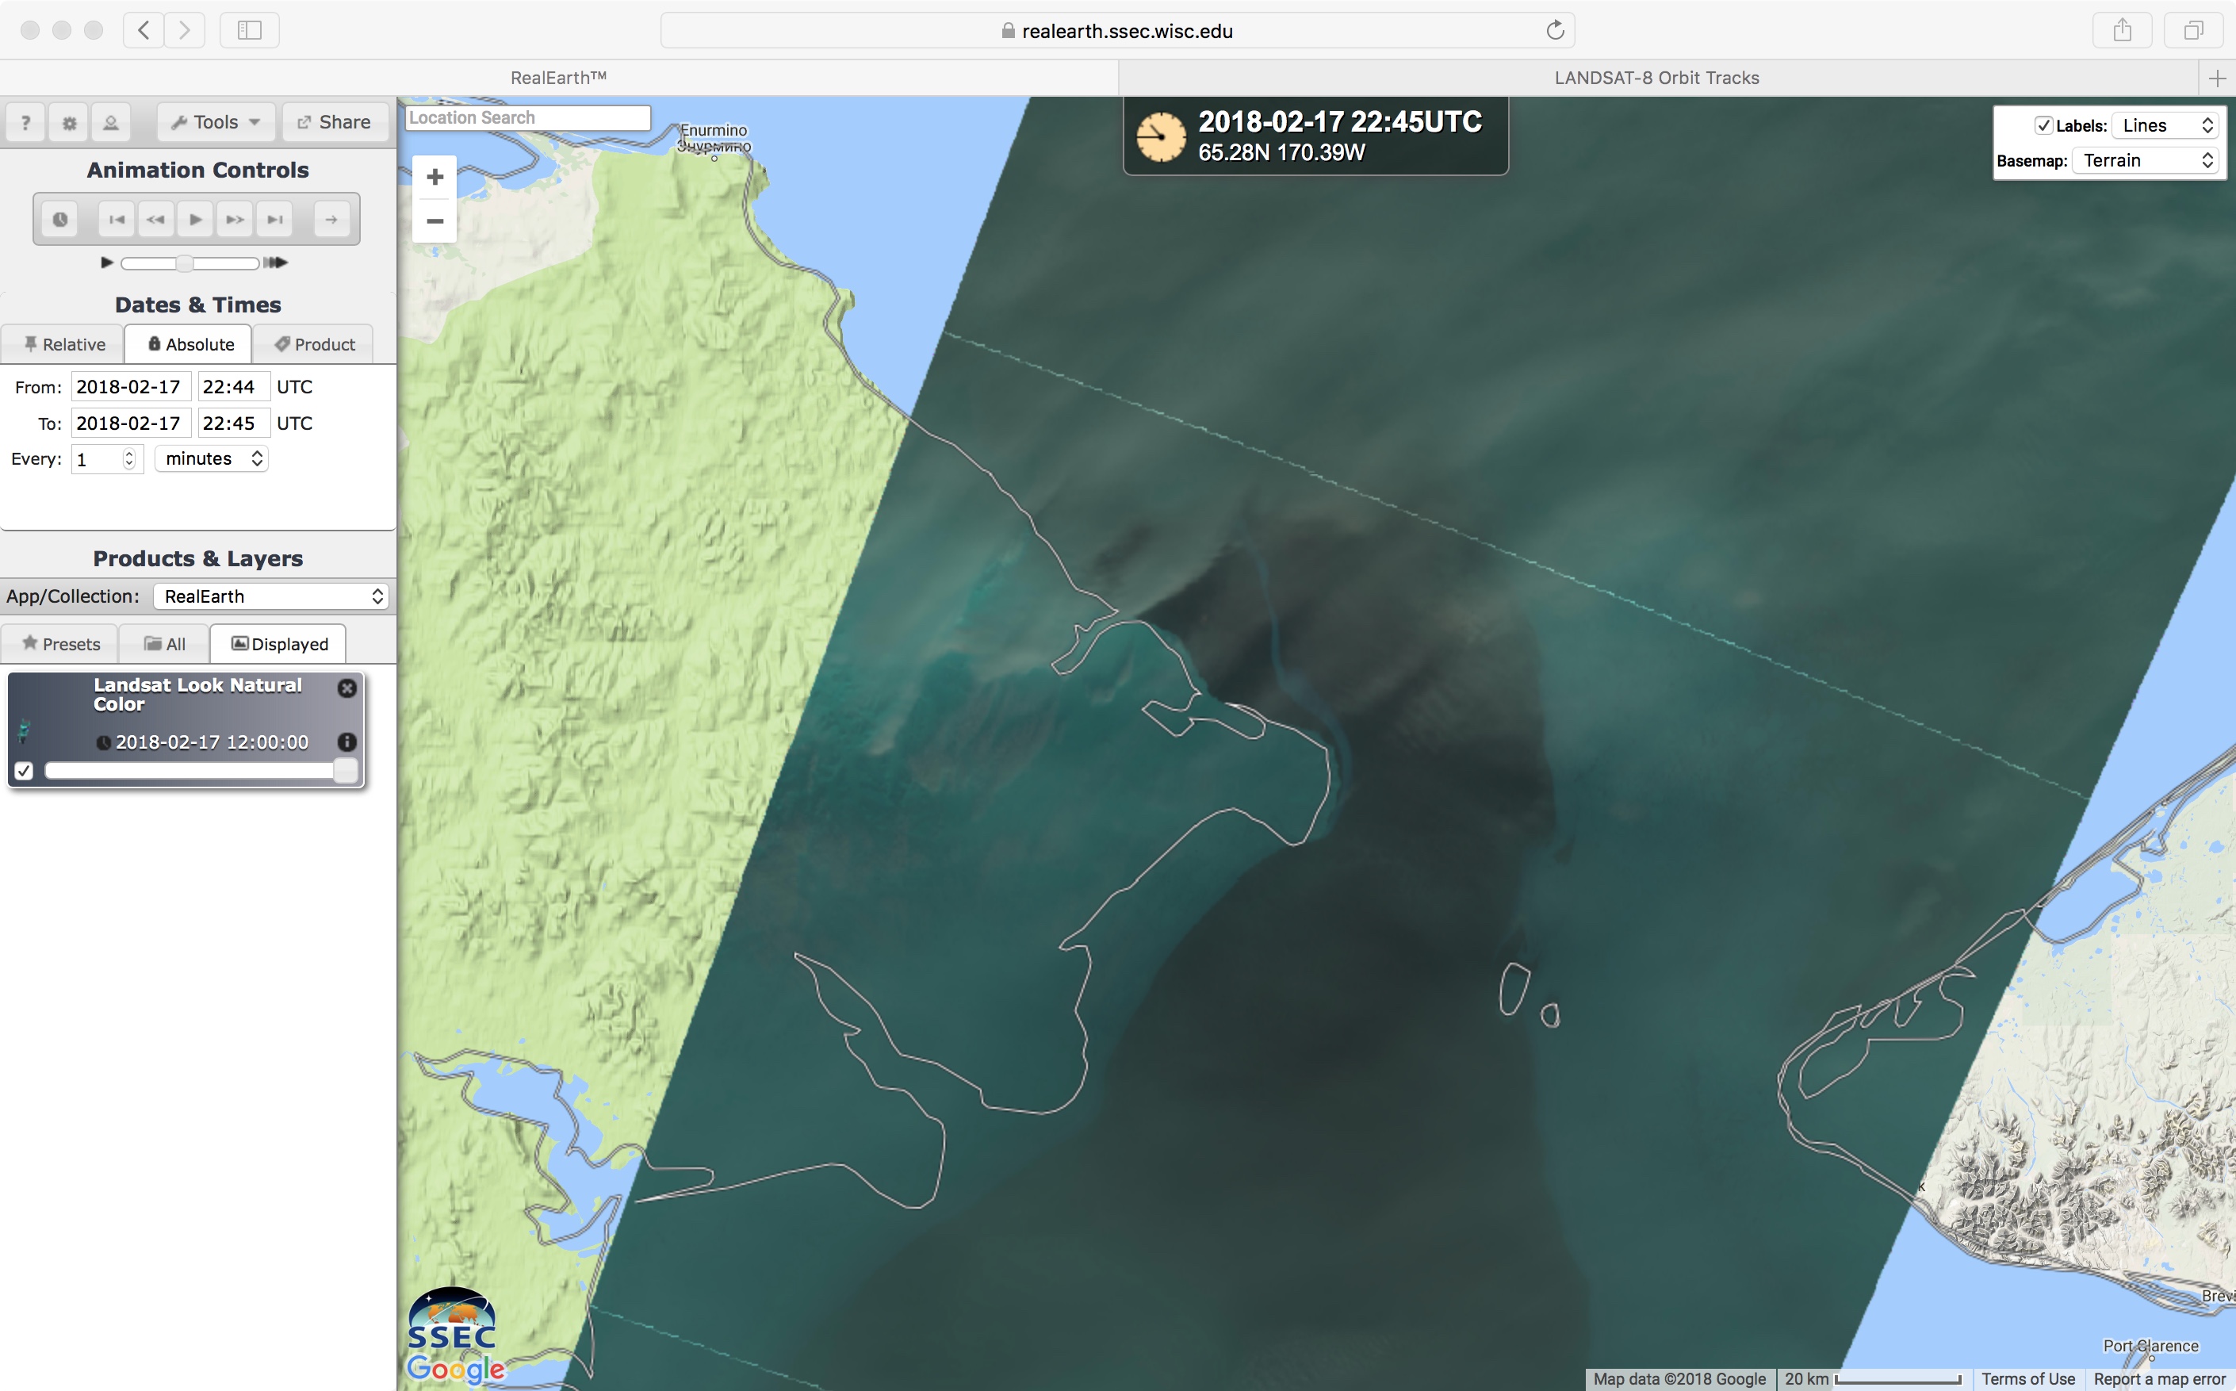This screenshot has height=1391, width=2236.
Task: Click the user account icon button
Action: (x=110, y=122)
